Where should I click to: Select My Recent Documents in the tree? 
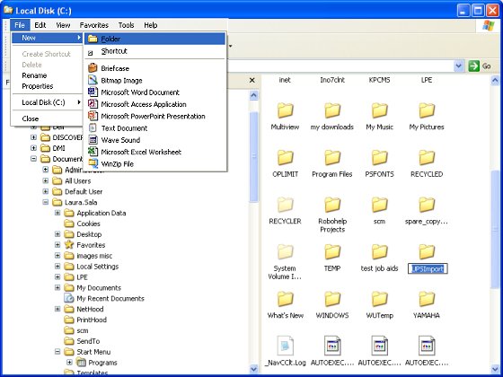point(104,298)
